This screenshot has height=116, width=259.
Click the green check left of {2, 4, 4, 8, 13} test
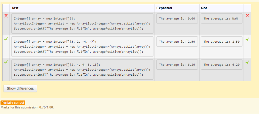point(6,62)
